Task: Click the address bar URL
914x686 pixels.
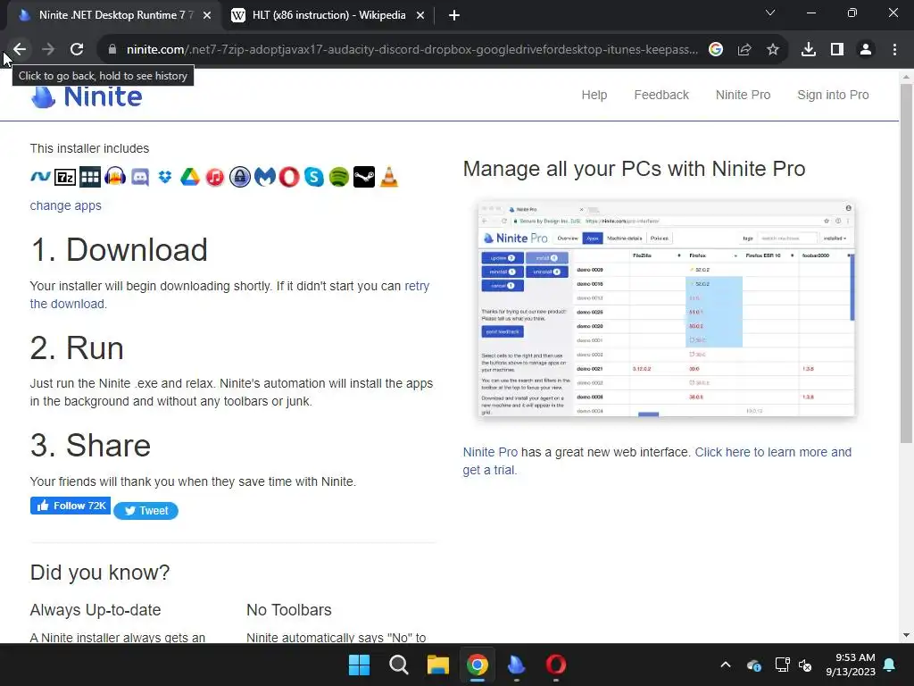Action: pos(412,50)
